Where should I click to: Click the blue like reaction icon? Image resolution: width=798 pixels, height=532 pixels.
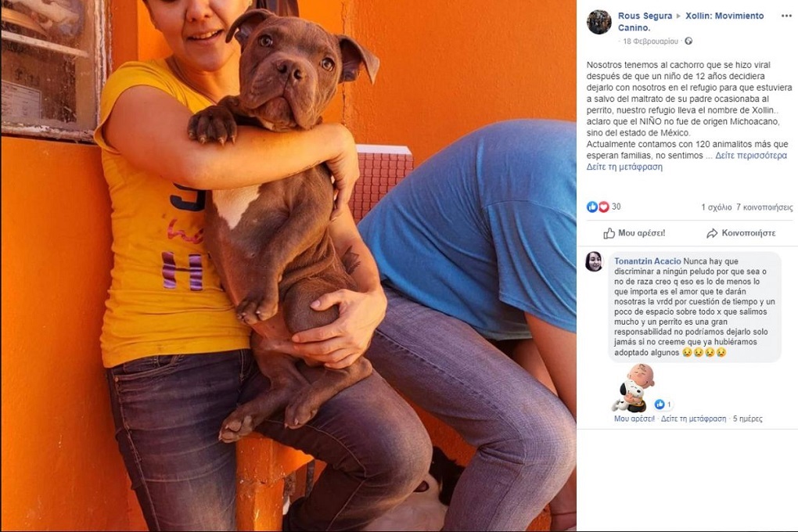pyautogui.click(x=592, y=207)
